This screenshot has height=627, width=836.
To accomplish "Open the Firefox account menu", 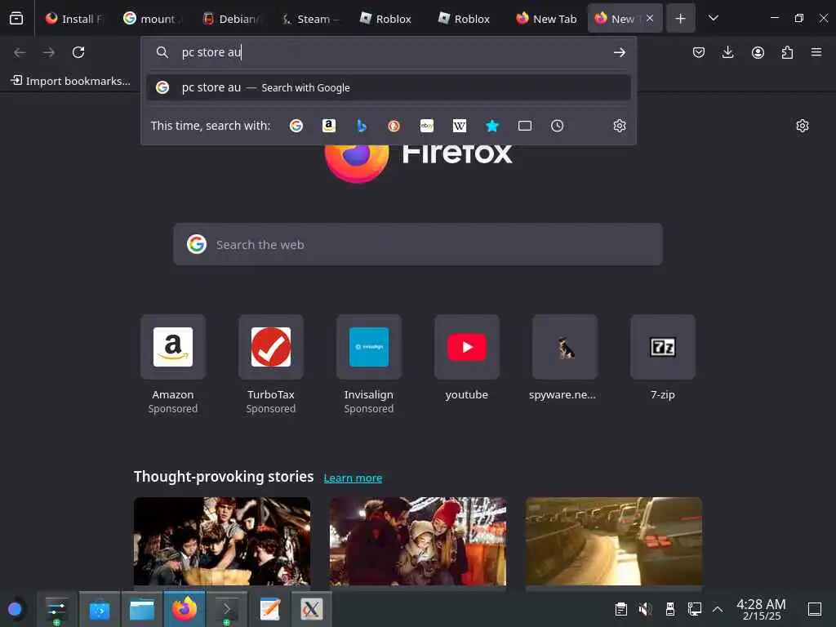I will pyautogui.click(x=758, y=52).
